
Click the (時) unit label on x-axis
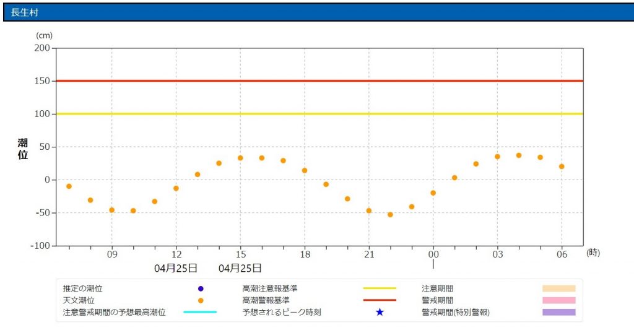pyautogui.click(x=593, y=253)
